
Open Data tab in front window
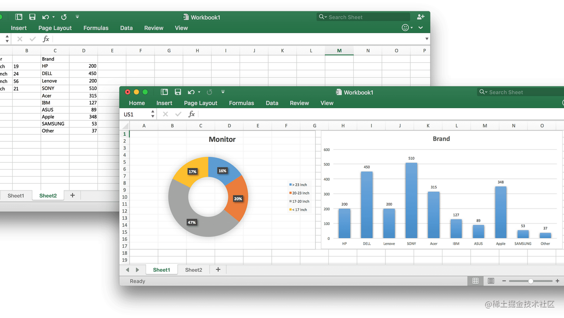click(x=272, y=103)
